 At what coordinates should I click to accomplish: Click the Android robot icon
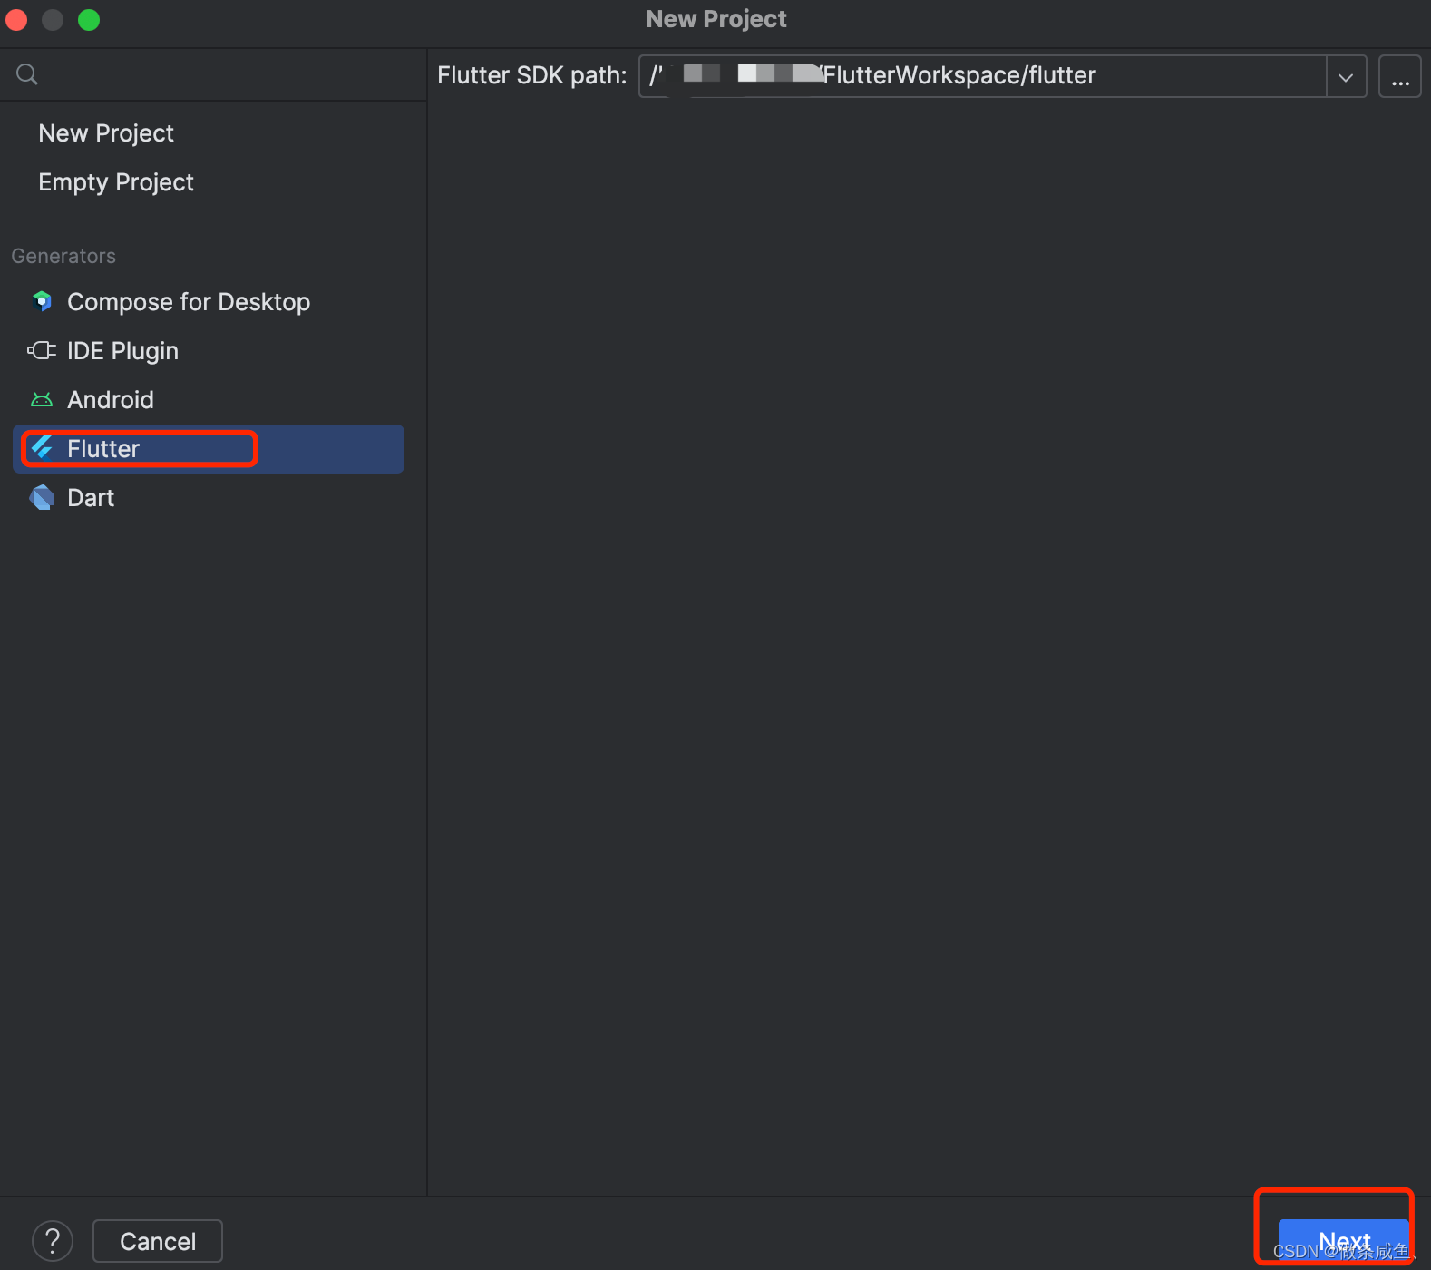tap(42, 399)
